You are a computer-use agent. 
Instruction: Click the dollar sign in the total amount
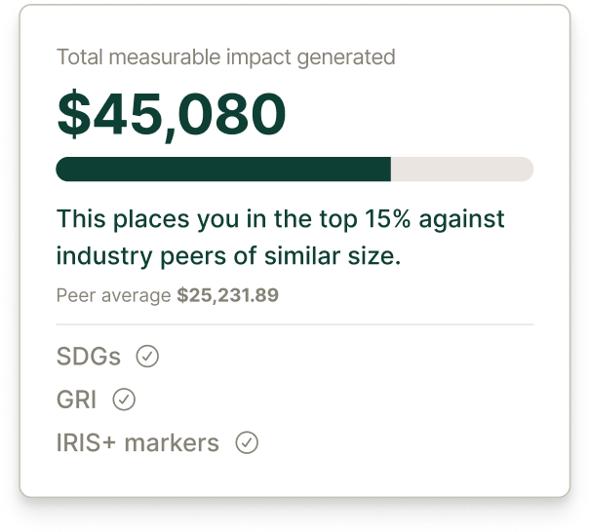click(x=73, y=113)
